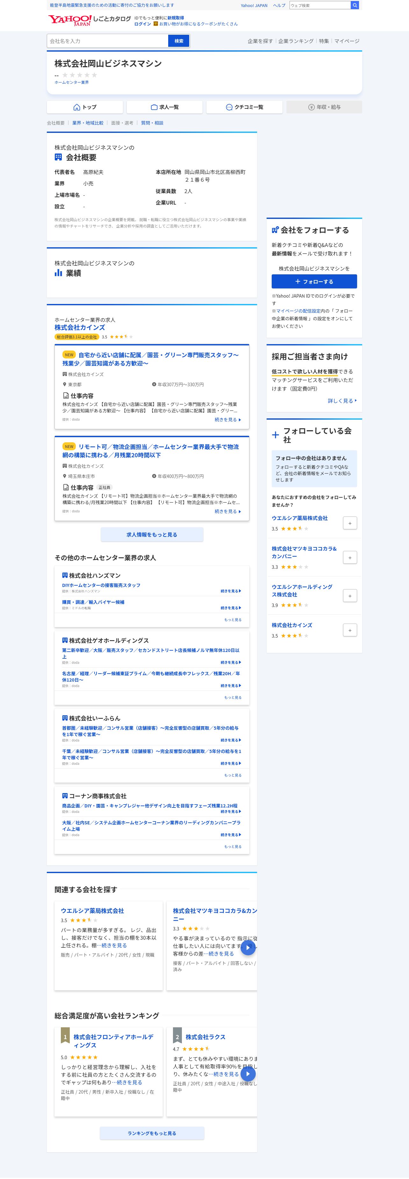This screenshot has width=409, height=1179.
Task: Focus the ウェブ検索 input field
Action: (x=320, y=5)
